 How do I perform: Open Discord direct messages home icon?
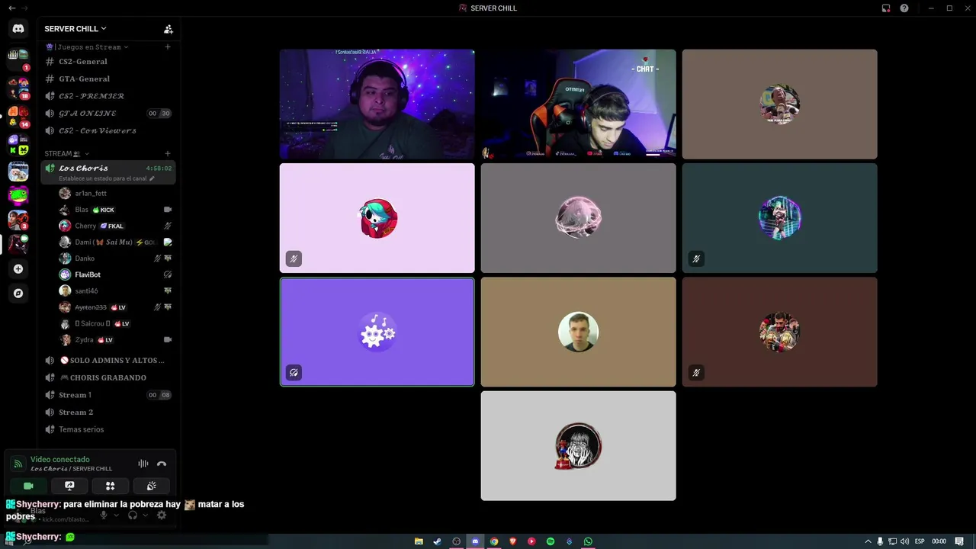[x=18, y=28]
